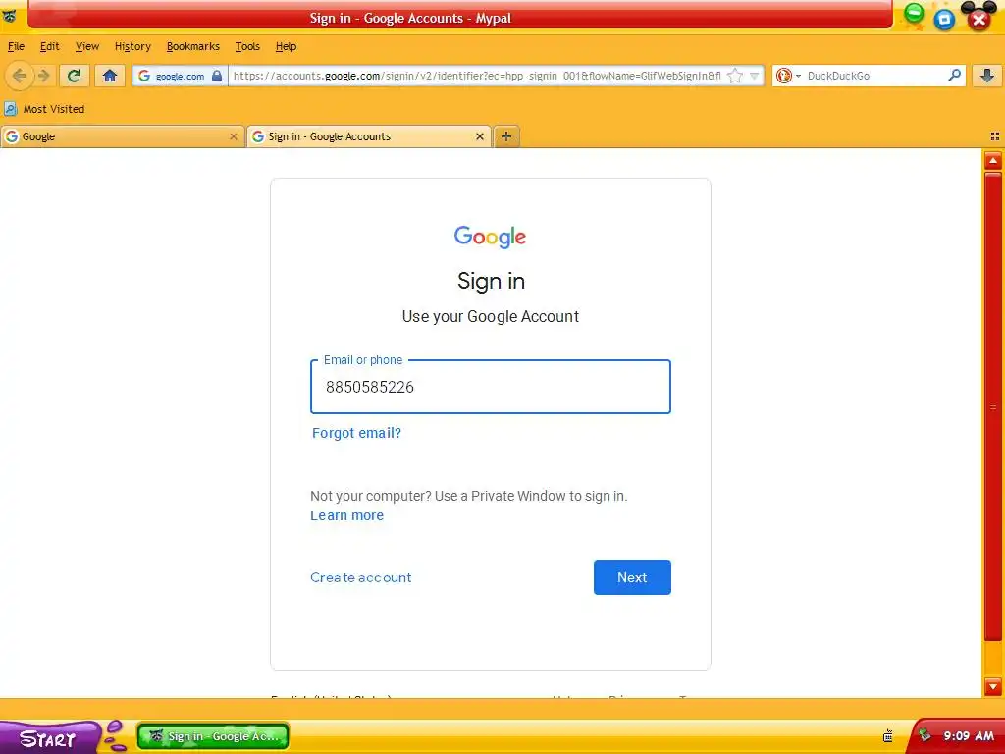Click the padlock security icon
Screen dimensions: 1005x754
click(x=217, y=76)
